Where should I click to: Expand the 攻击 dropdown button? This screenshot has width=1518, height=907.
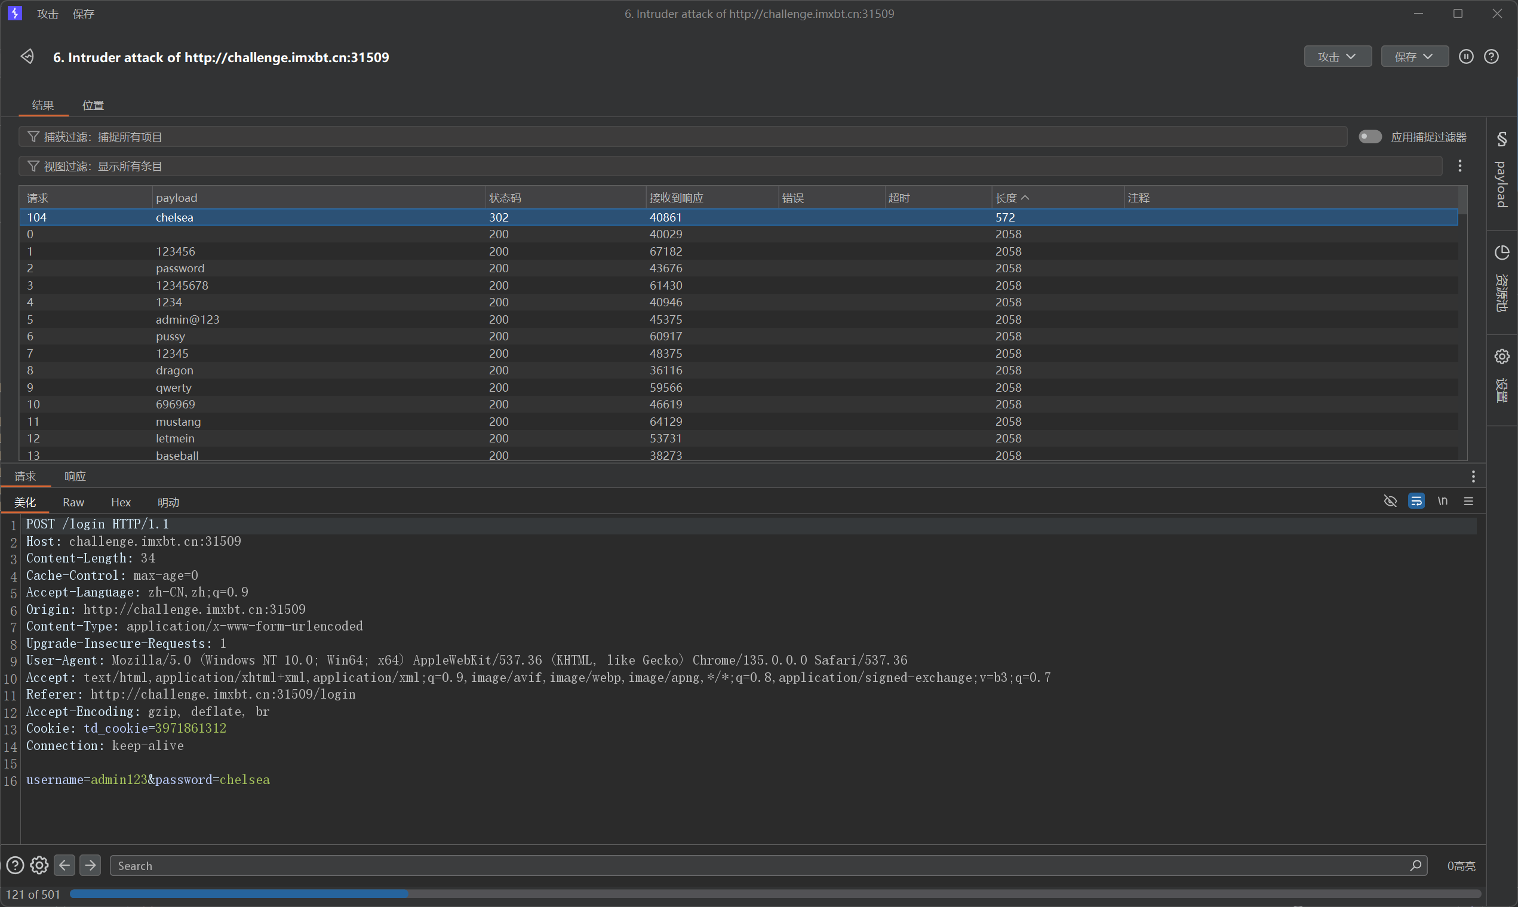pos(1337,56)
